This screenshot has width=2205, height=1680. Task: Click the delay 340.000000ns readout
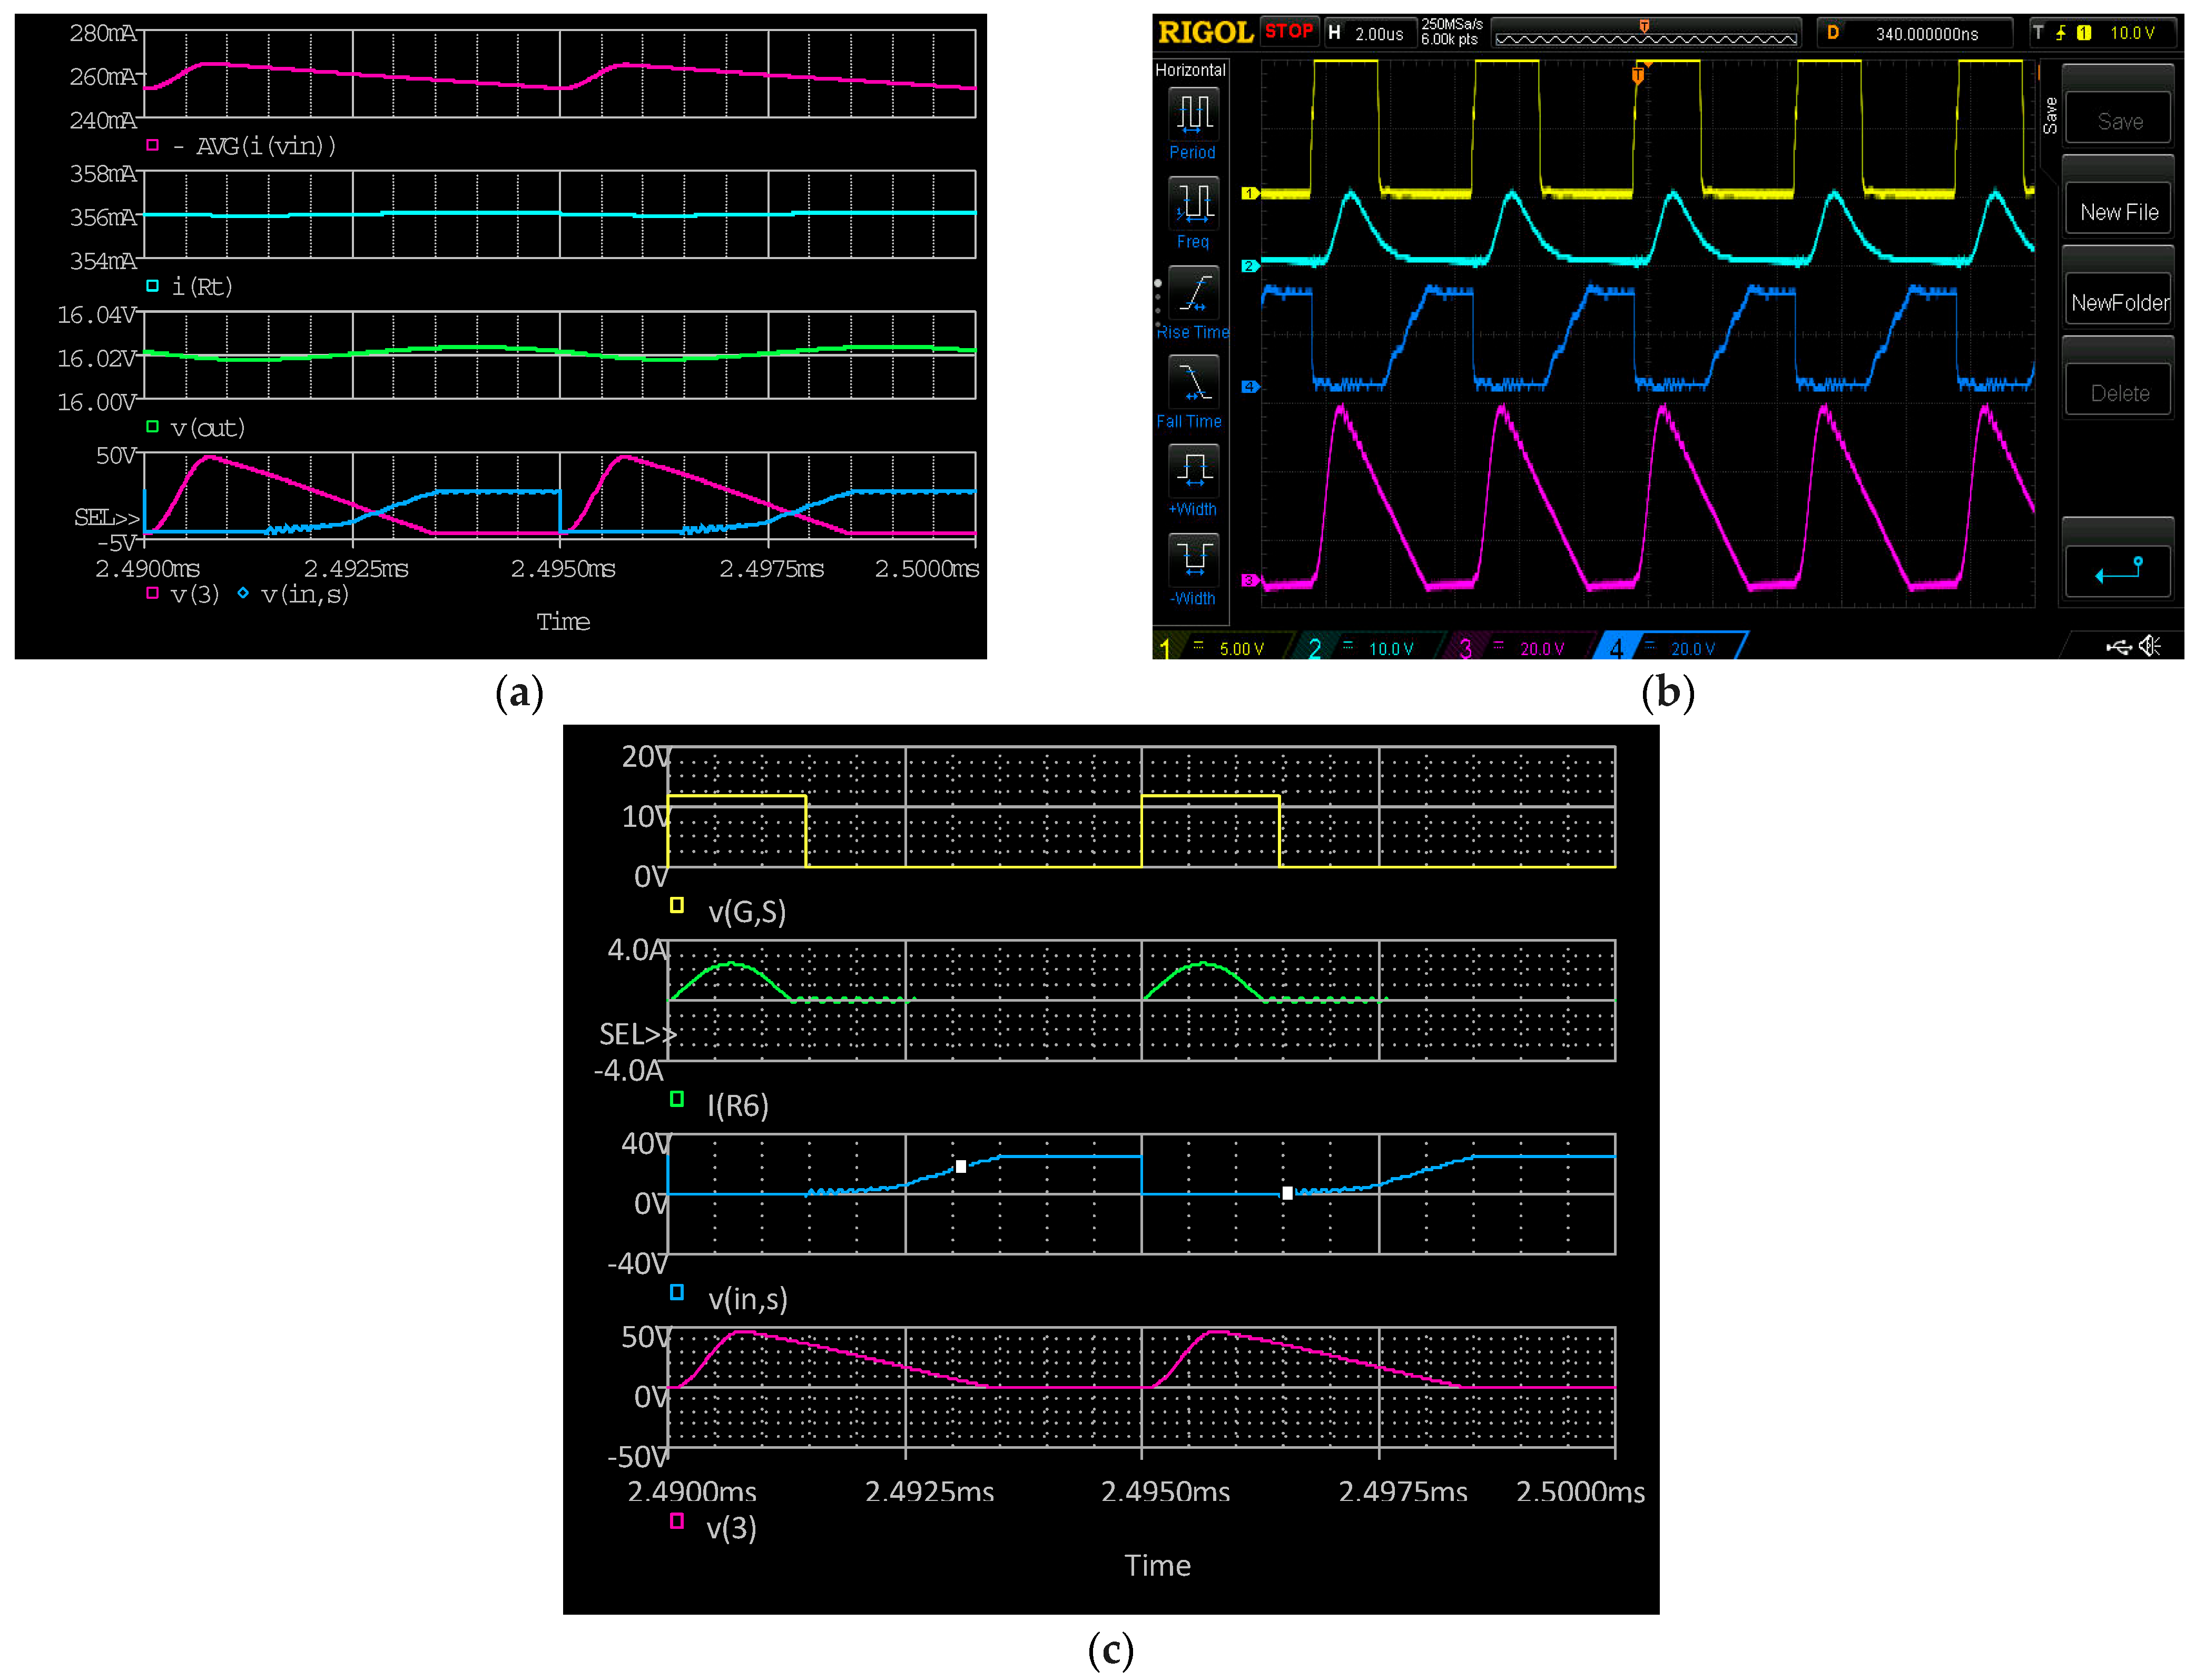click(1926, 34)
